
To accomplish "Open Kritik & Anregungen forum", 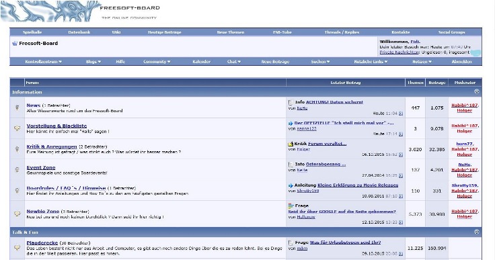I will (x=52, y=146).
